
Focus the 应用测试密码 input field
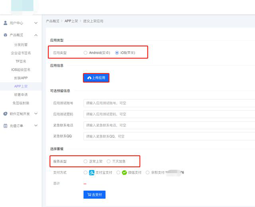click(x=169, y=114)
